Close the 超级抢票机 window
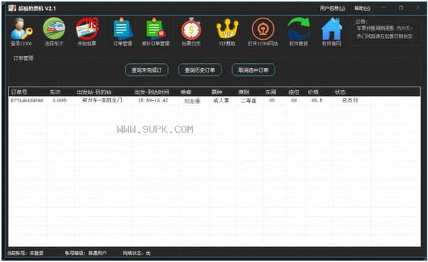Image resolution: width=428 pixels, height=262 pixels. tap(418, 8)
